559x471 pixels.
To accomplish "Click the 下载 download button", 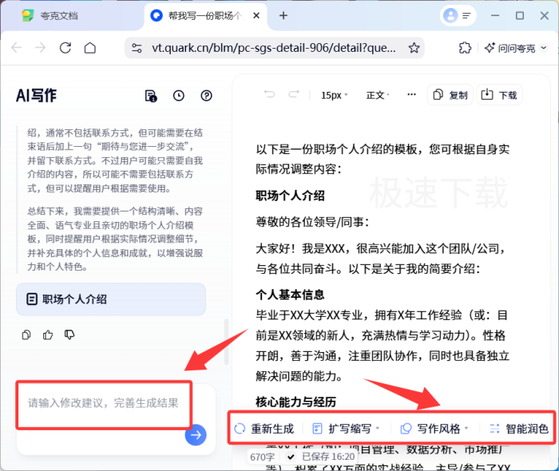I will pyautogui.click(x=499, y=95).
